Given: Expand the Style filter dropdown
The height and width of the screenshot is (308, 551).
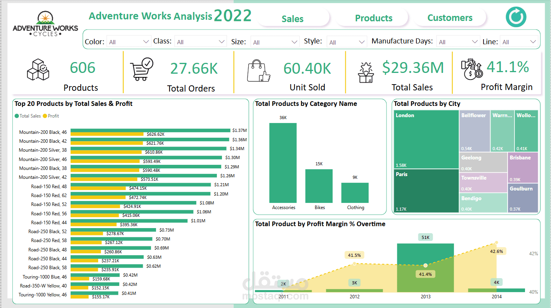Looking at the screenshot, I should pos(347,42).
